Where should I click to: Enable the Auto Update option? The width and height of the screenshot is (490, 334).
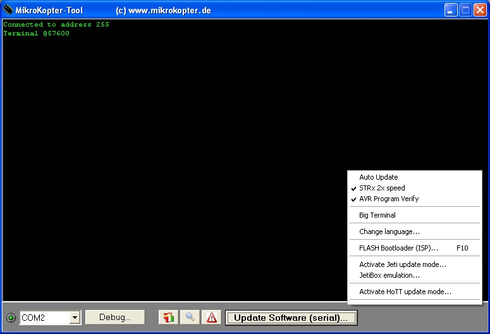(x=378, y=177)
